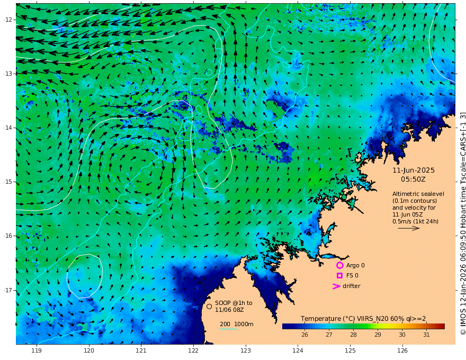Click the 'Altimetric sealevel' caption line
Viewport: 466px width, 360px height.
(418, 194)
